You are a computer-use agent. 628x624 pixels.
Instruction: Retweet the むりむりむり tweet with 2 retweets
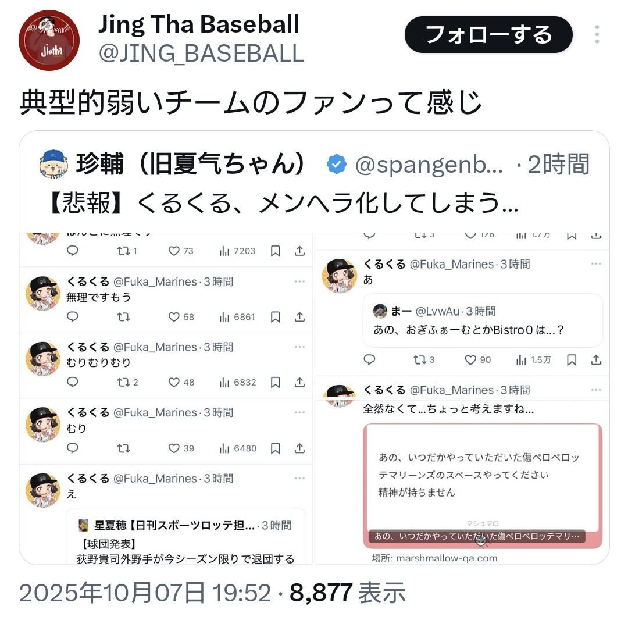coord(127,382)
